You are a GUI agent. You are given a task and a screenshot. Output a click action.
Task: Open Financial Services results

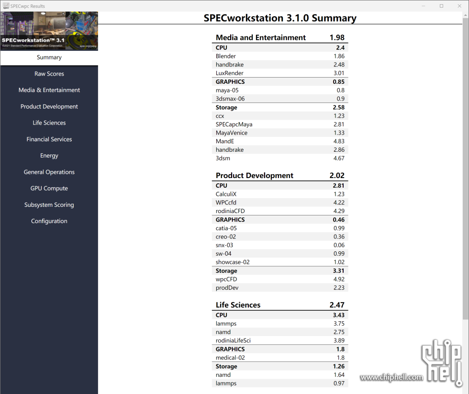[x=49, y=139]
